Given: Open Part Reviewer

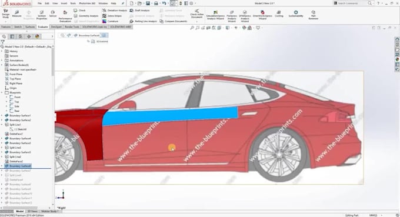Looking at the screenshot, I should [x=314, y=15].
